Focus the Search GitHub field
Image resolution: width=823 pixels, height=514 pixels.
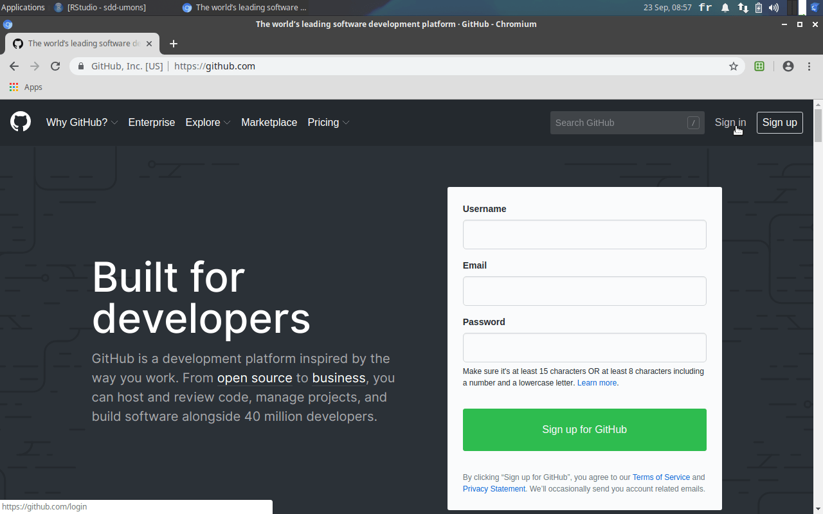tap(626, 123)
